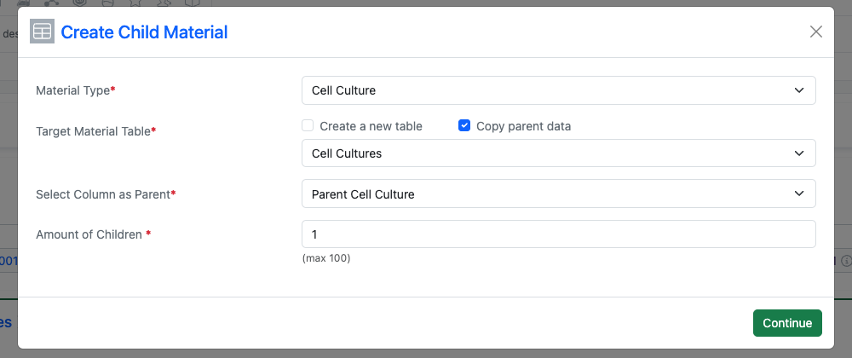Click the share nodes icon in background toolbar
Screen dimensions: 852x358
[x=50, y=3]
